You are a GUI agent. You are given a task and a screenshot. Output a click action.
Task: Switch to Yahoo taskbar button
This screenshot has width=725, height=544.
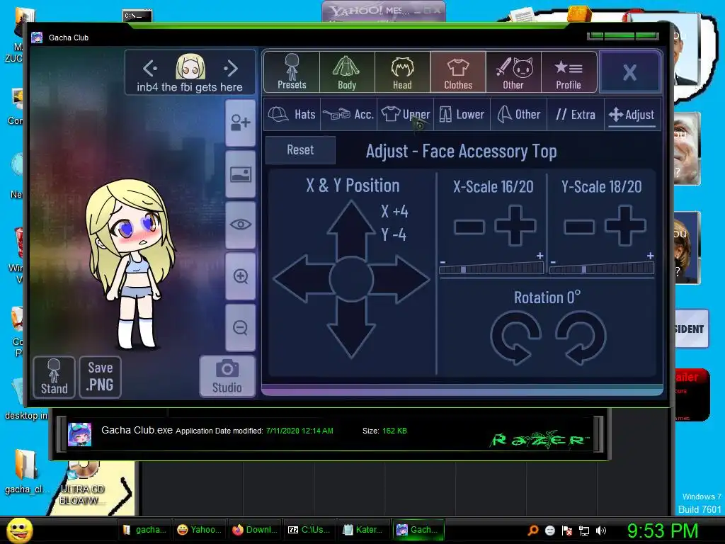(199, 530)
